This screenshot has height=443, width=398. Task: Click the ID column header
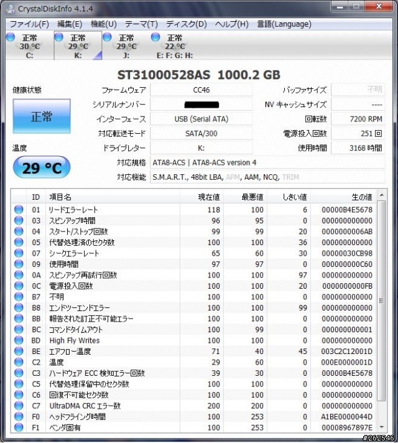pyautogui.click(x=36, y=197)
